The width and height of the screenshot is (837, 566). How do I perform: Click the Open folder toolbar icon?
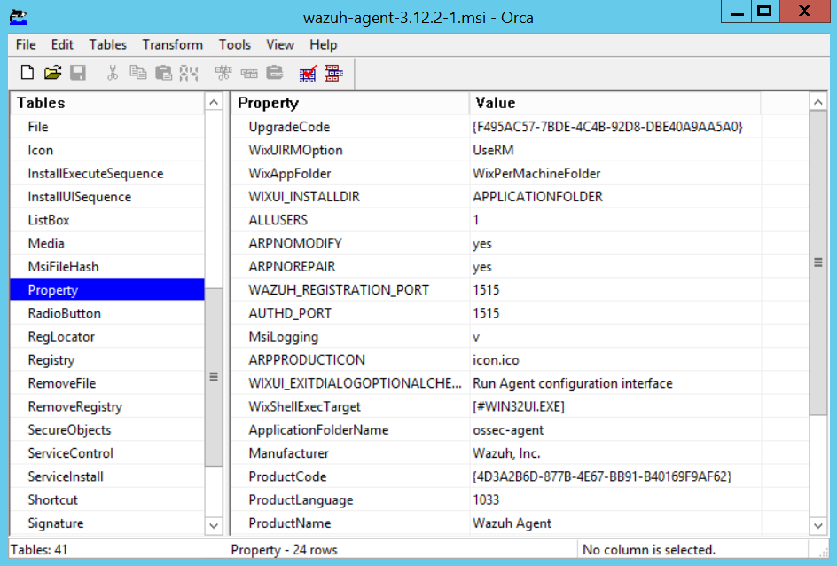[x=52, y=72]
